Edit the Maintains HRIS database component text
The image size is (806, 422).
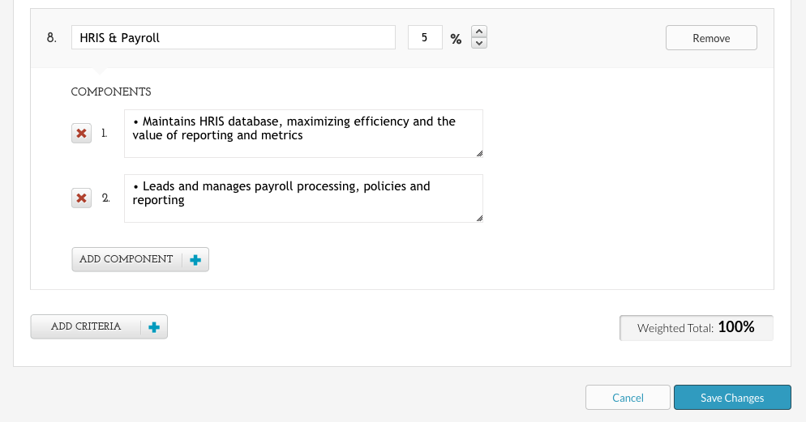point(303,134)
